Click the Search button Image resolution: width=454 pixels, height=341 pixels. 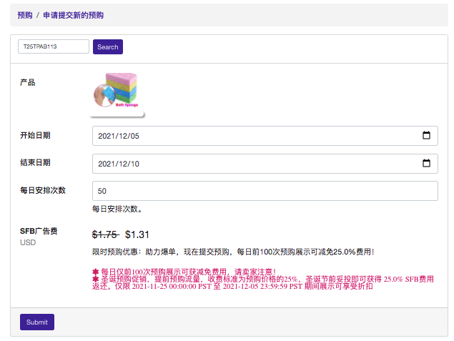point(108,47)
